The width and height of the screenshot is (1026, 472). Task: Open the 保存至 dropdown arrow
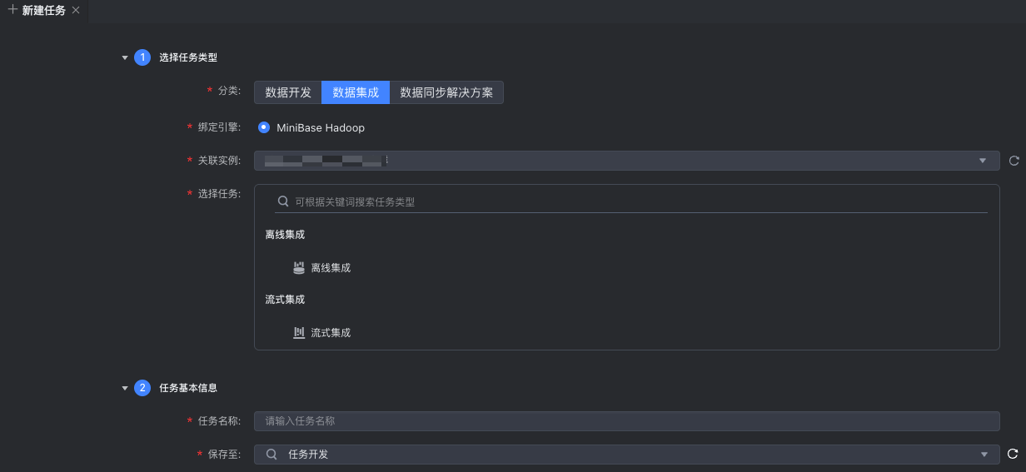(984, 455)
